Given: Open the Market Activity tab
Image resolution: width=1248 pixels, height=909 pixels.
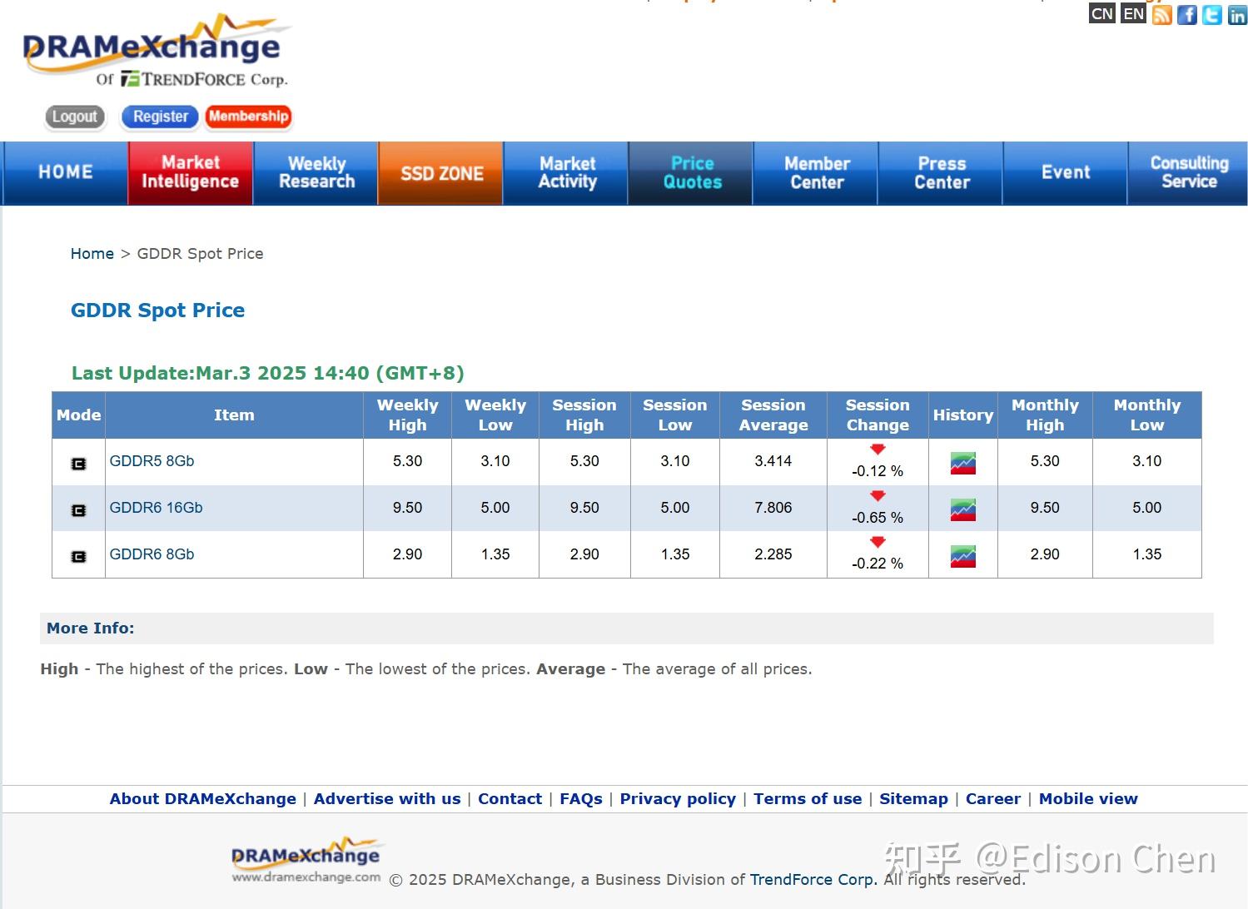Looking at the screenshot, I should pyautogui.click(x=567, y=172).
